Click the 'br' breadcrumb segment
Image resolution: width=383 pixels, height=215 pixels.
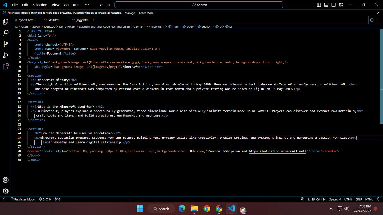229,27
